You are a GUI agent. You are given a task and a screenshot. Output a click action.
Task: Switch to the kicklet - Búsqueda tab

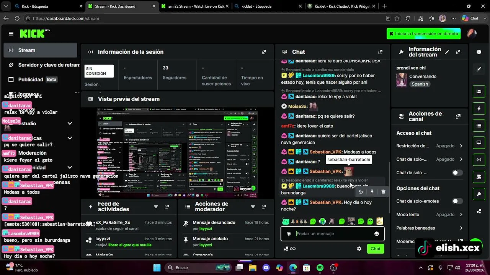pos(268,6)
